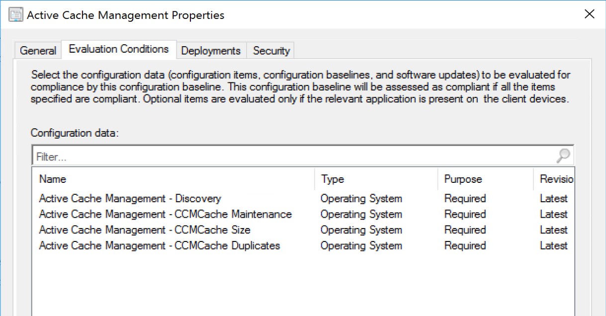This screenshot has height=316, width=606.
Task: Select the CCMCache Duplicates configuration item
Action: 160,246
